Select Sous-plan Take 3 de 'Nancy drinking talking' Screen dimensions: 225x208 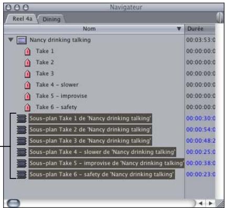(90, 141)
